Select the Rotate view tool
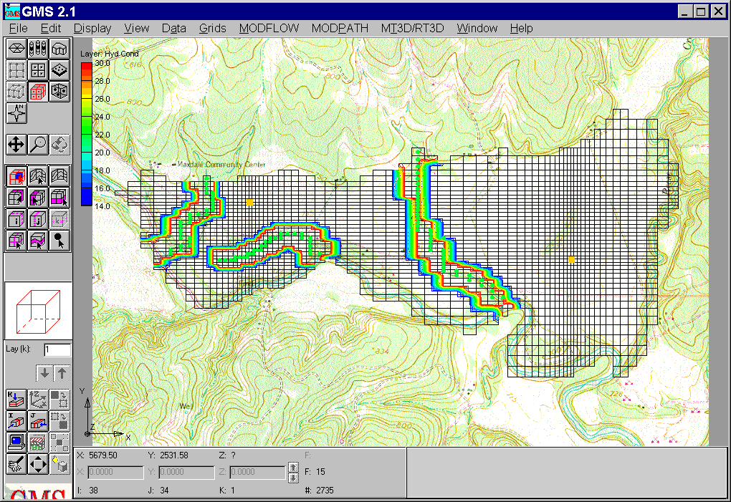Screen dimensions: 731x502 pos(59,145)
